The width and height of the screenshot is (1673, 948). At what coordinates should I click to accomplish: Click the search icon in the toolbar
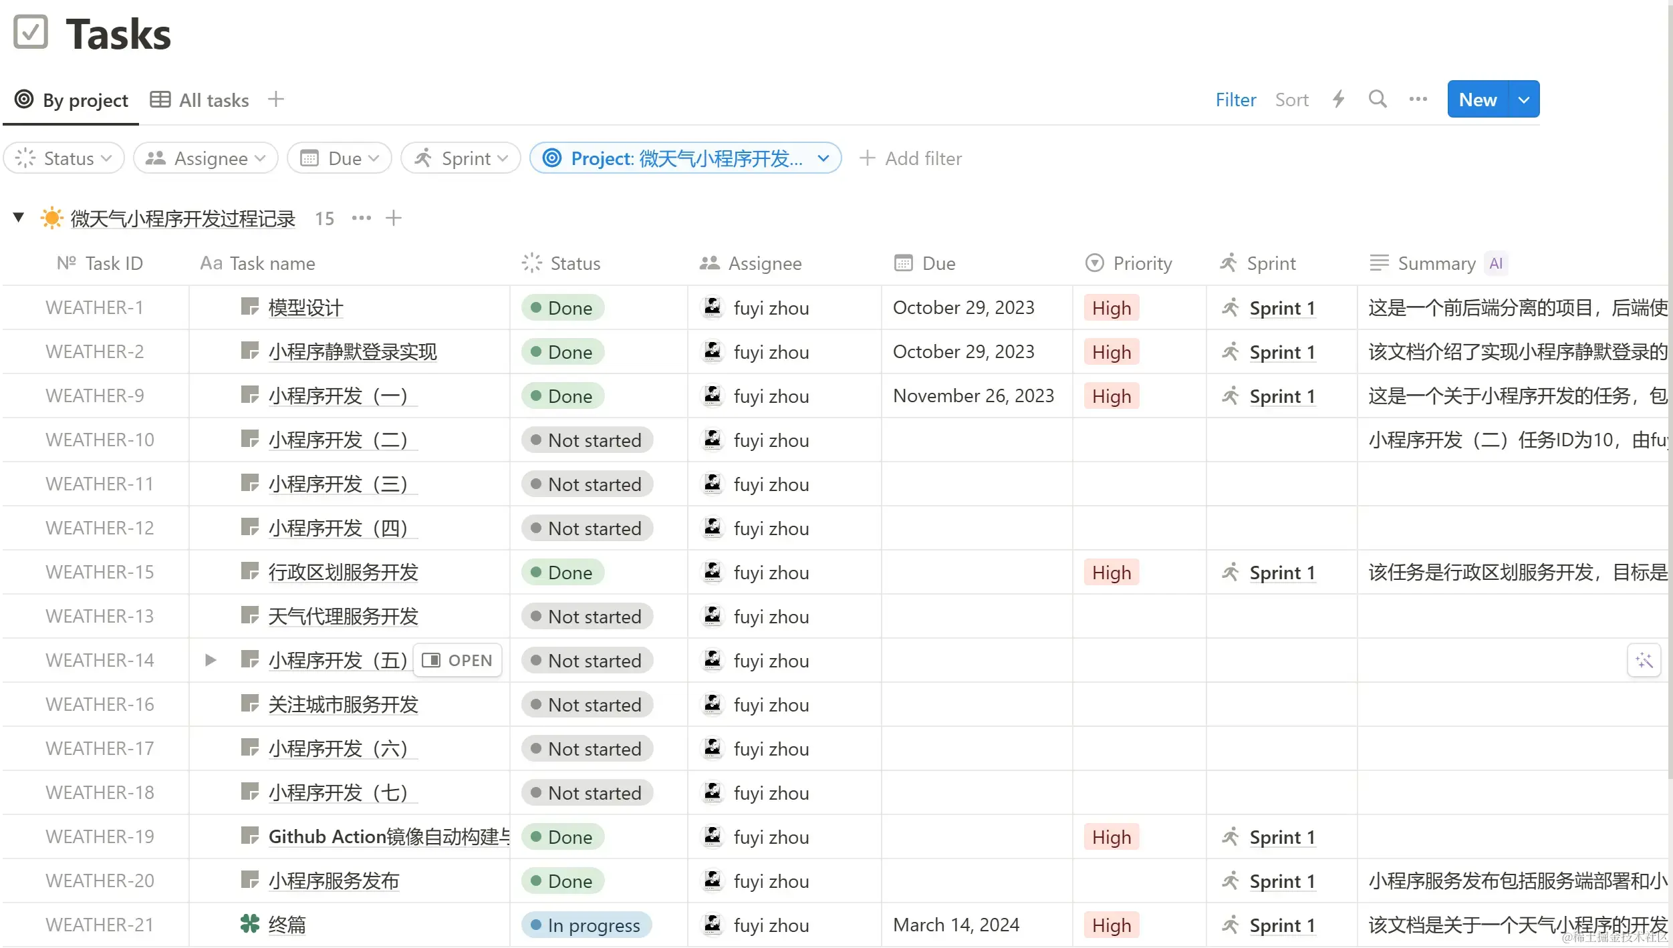tap(1378, 99)
